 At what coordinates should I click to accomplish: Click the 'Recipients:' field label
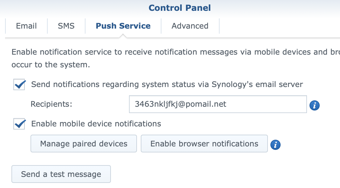coord(51,104)
